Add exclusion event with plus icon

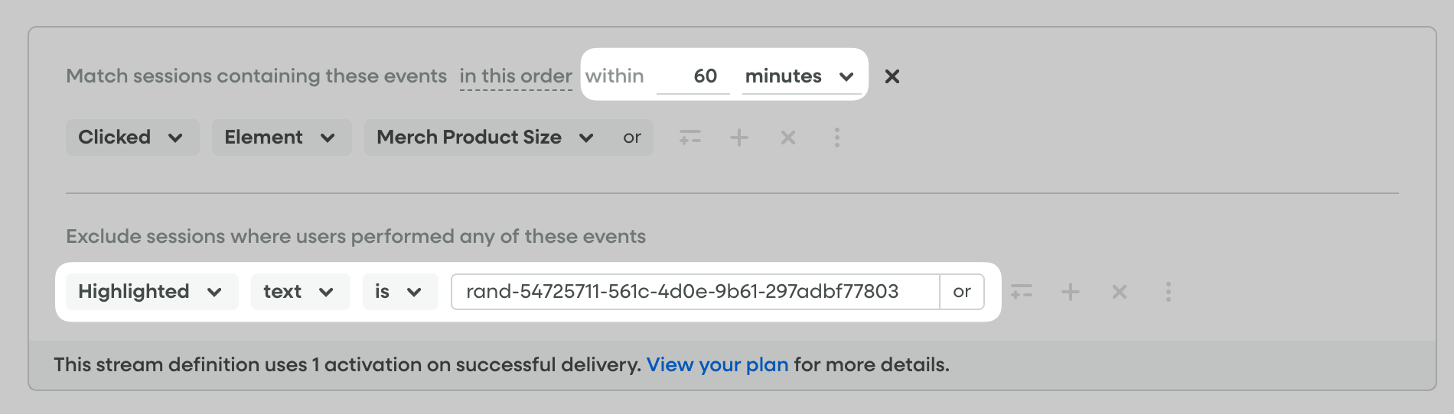[1071, 292]
